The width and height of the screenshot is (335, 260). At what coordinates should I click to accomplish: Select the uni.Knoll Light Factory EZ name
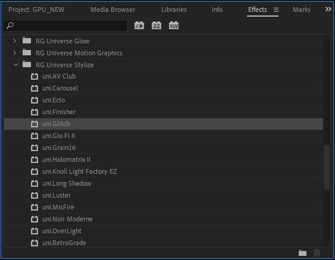80,171
